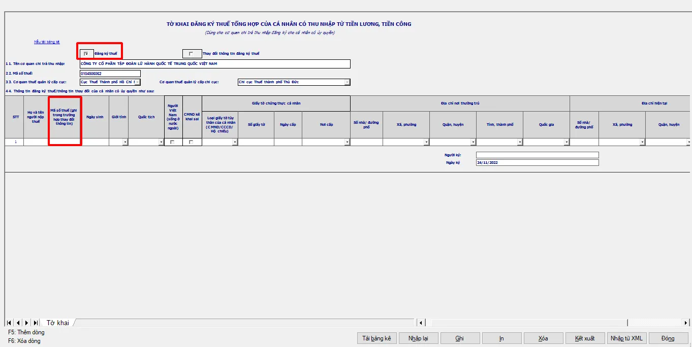Open Quốc tịch dropdown in row 1
Viewport: 692px width, 347px height.
[x=161, y=143]
